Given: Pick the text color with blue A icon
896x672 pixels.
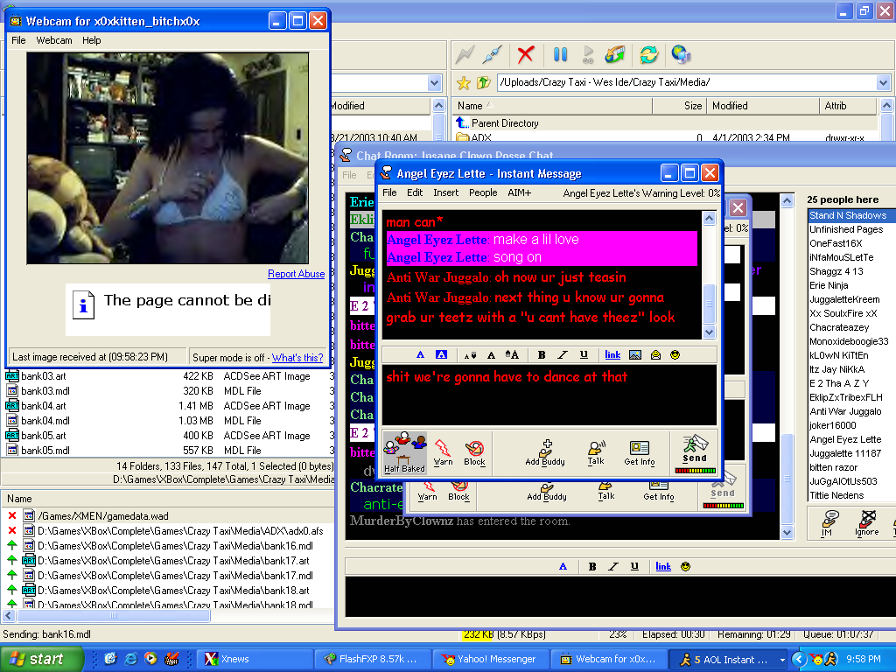Looking at the screenshot, I should (420, 354).
